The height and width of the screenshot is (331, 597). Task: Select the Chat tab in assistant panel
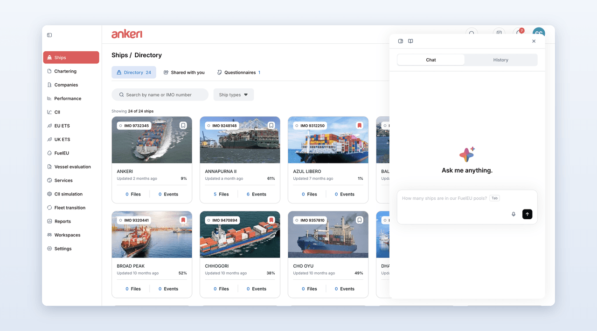coord(431,60)
